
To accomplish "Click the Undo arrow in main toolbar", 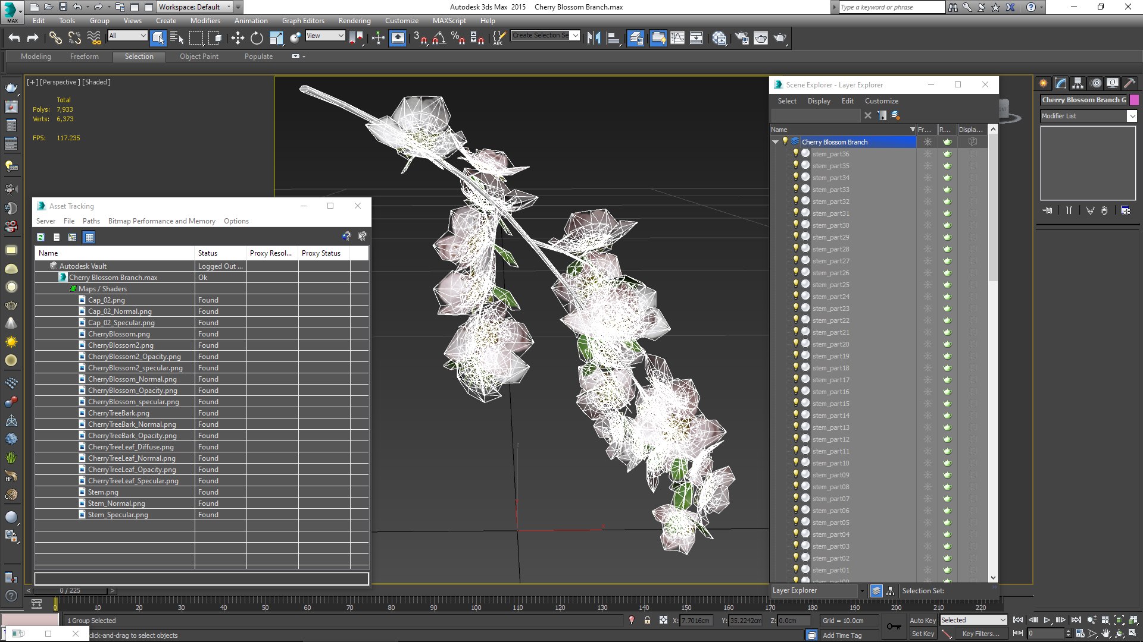I will (x=14, y=38).
